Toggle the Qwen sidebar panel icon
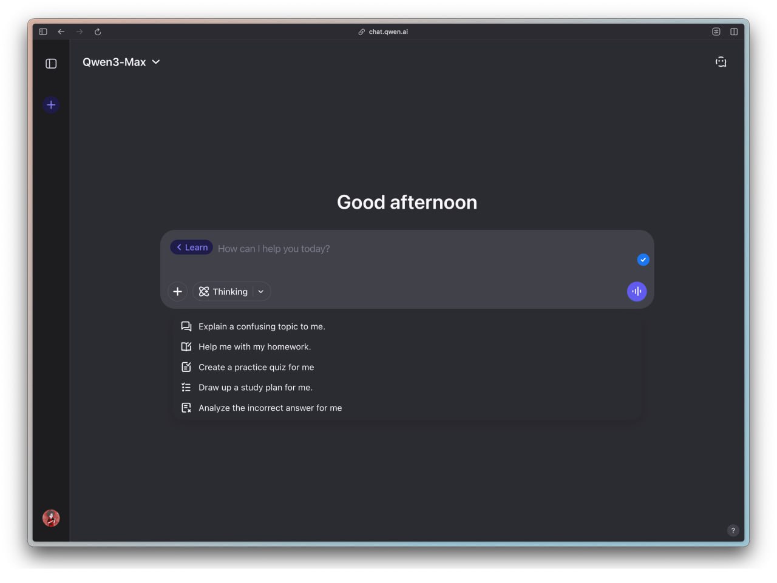The height and width of the screenshot is (583, 777). [51, 64]
